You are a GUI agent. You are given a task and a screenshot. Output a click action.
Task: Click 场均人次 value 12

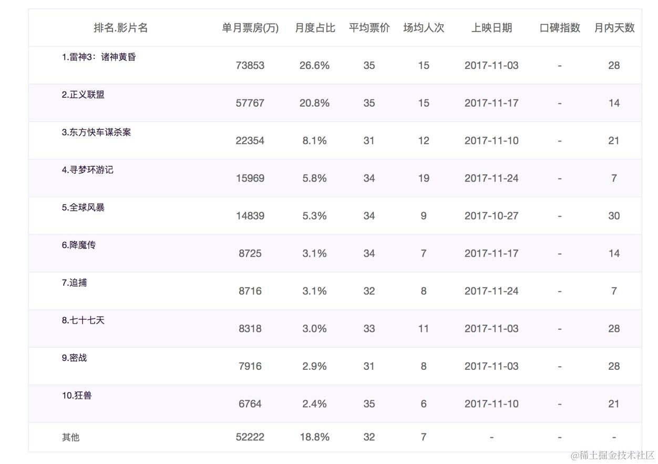[424, 140]
